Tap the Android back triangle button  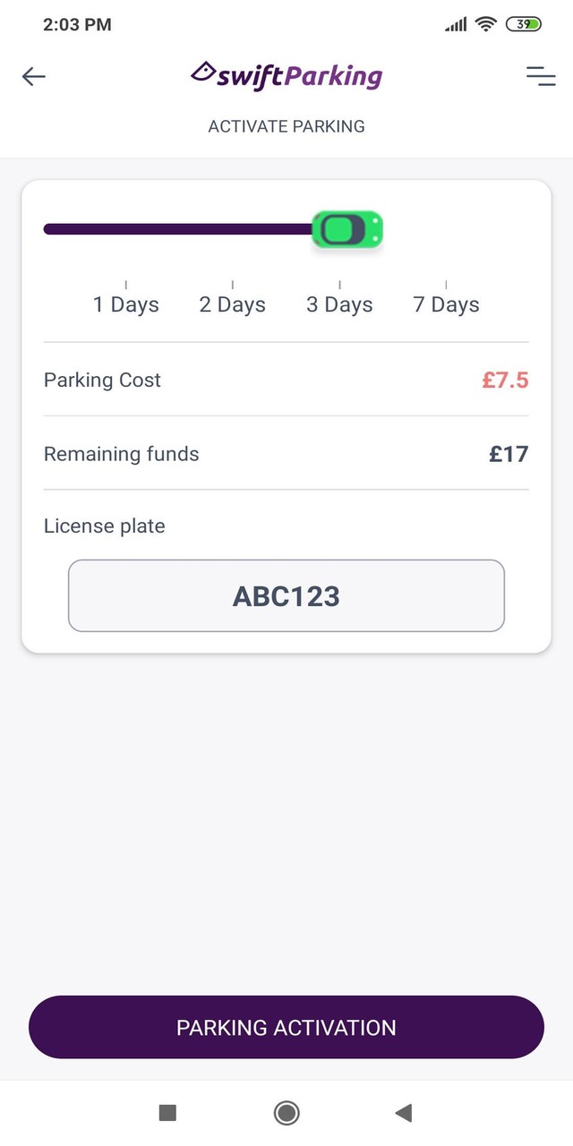403,1112
